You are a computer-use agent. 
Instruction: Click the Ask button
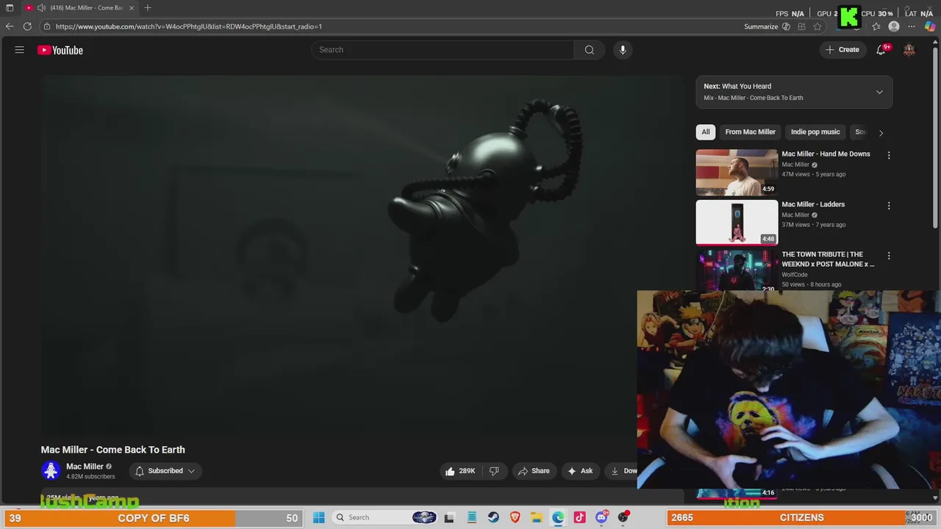580,471
